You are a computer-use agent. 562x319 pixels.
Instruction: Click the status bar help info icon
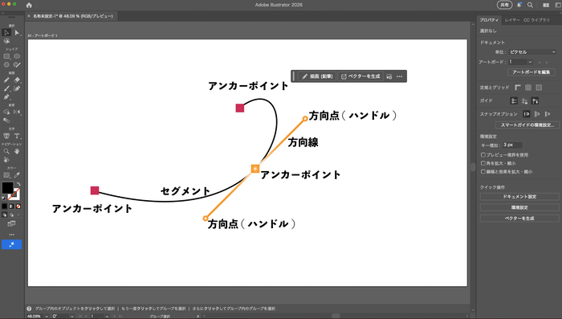(29, 309)
